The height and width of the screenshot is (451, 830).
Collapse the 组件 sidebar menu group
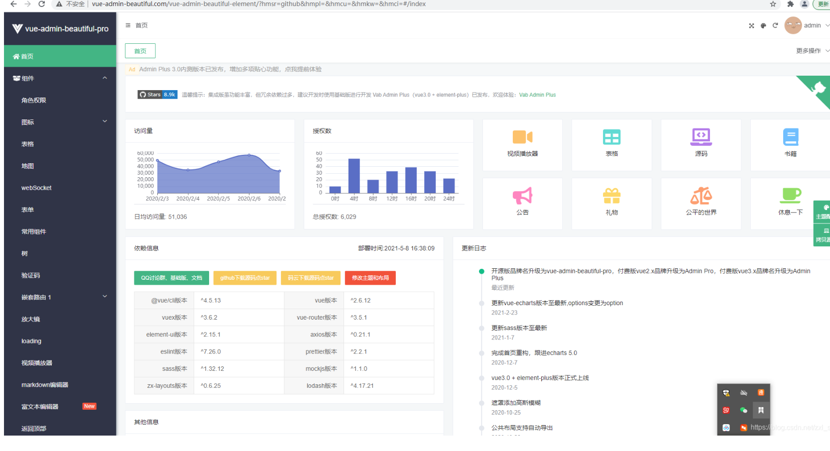(x=60, y=78)
